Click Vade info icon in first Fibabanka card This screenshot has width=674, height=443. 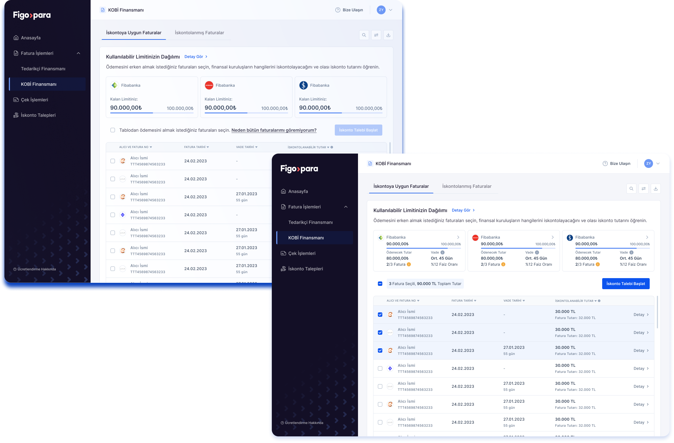pyautogui.click(x=442, y=252)
